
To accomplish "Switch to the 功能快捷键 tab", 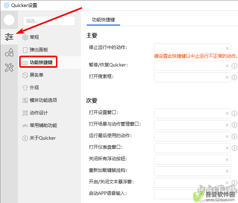I will click(103, 20).
